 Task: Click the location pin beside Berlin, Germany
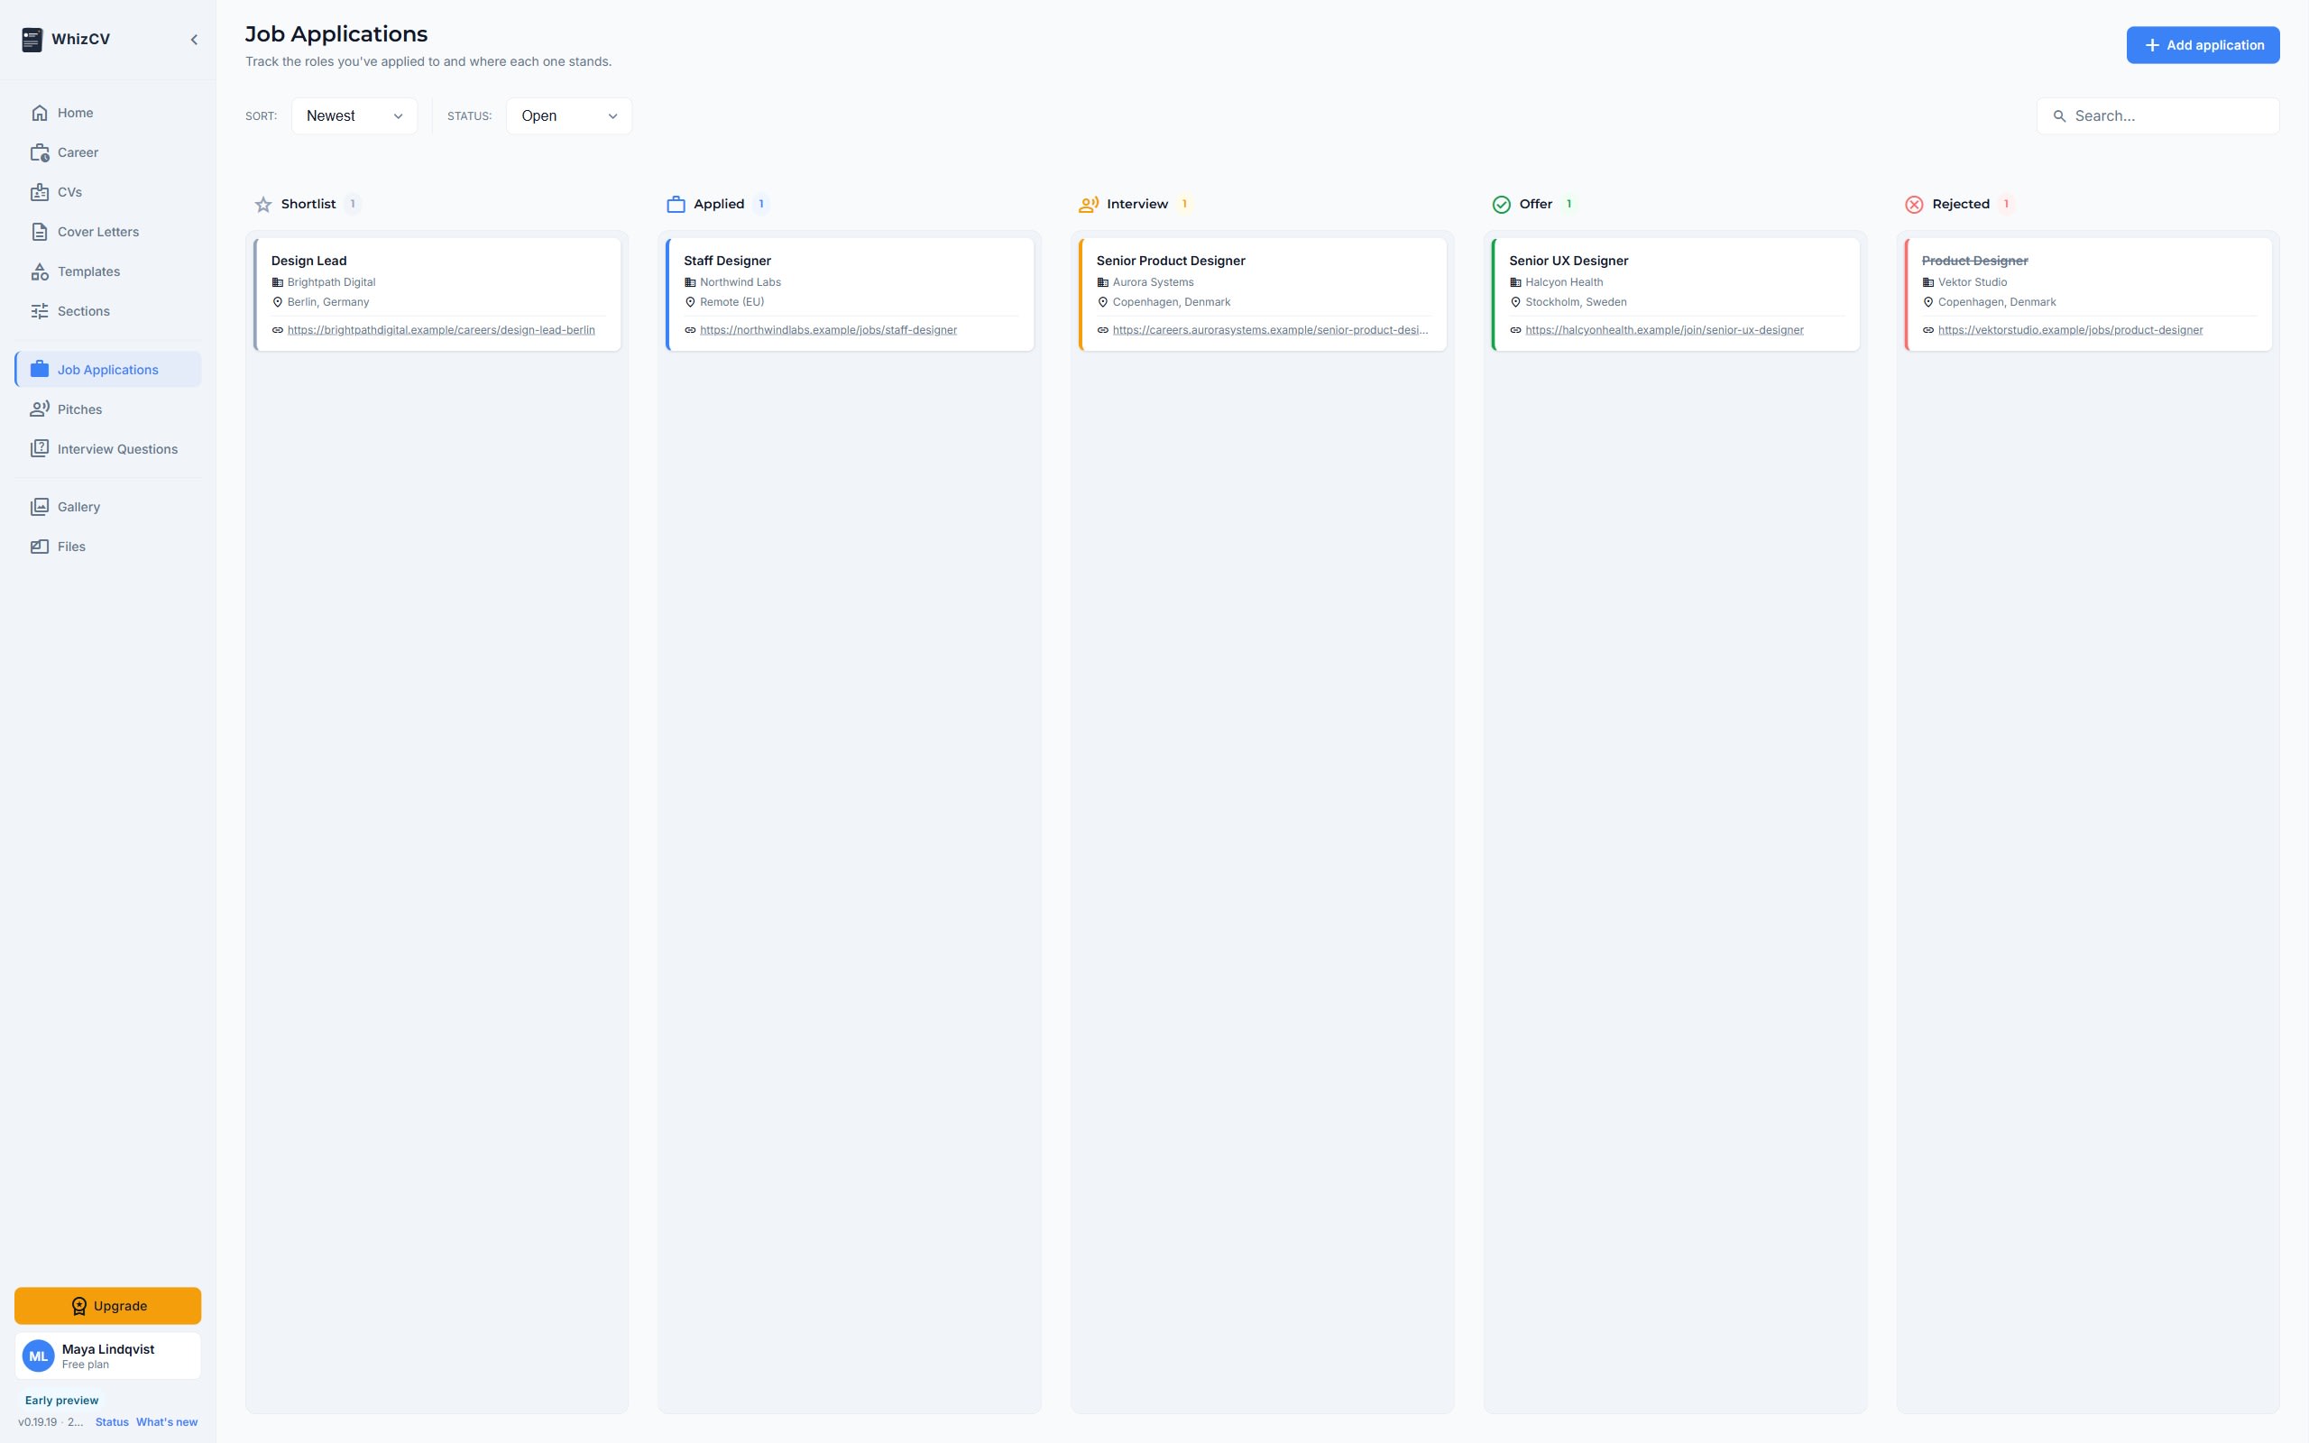point(278,302)
